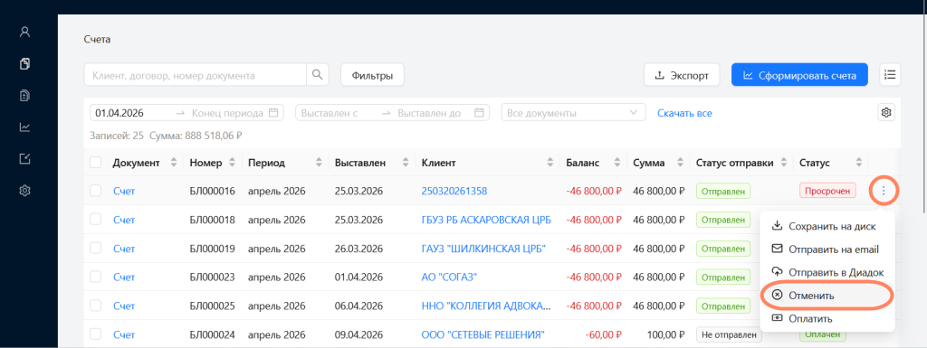Open client ГАУЗ "ШИЛКИНСКАЯ ЦРБ"

(x=483, y=249)
